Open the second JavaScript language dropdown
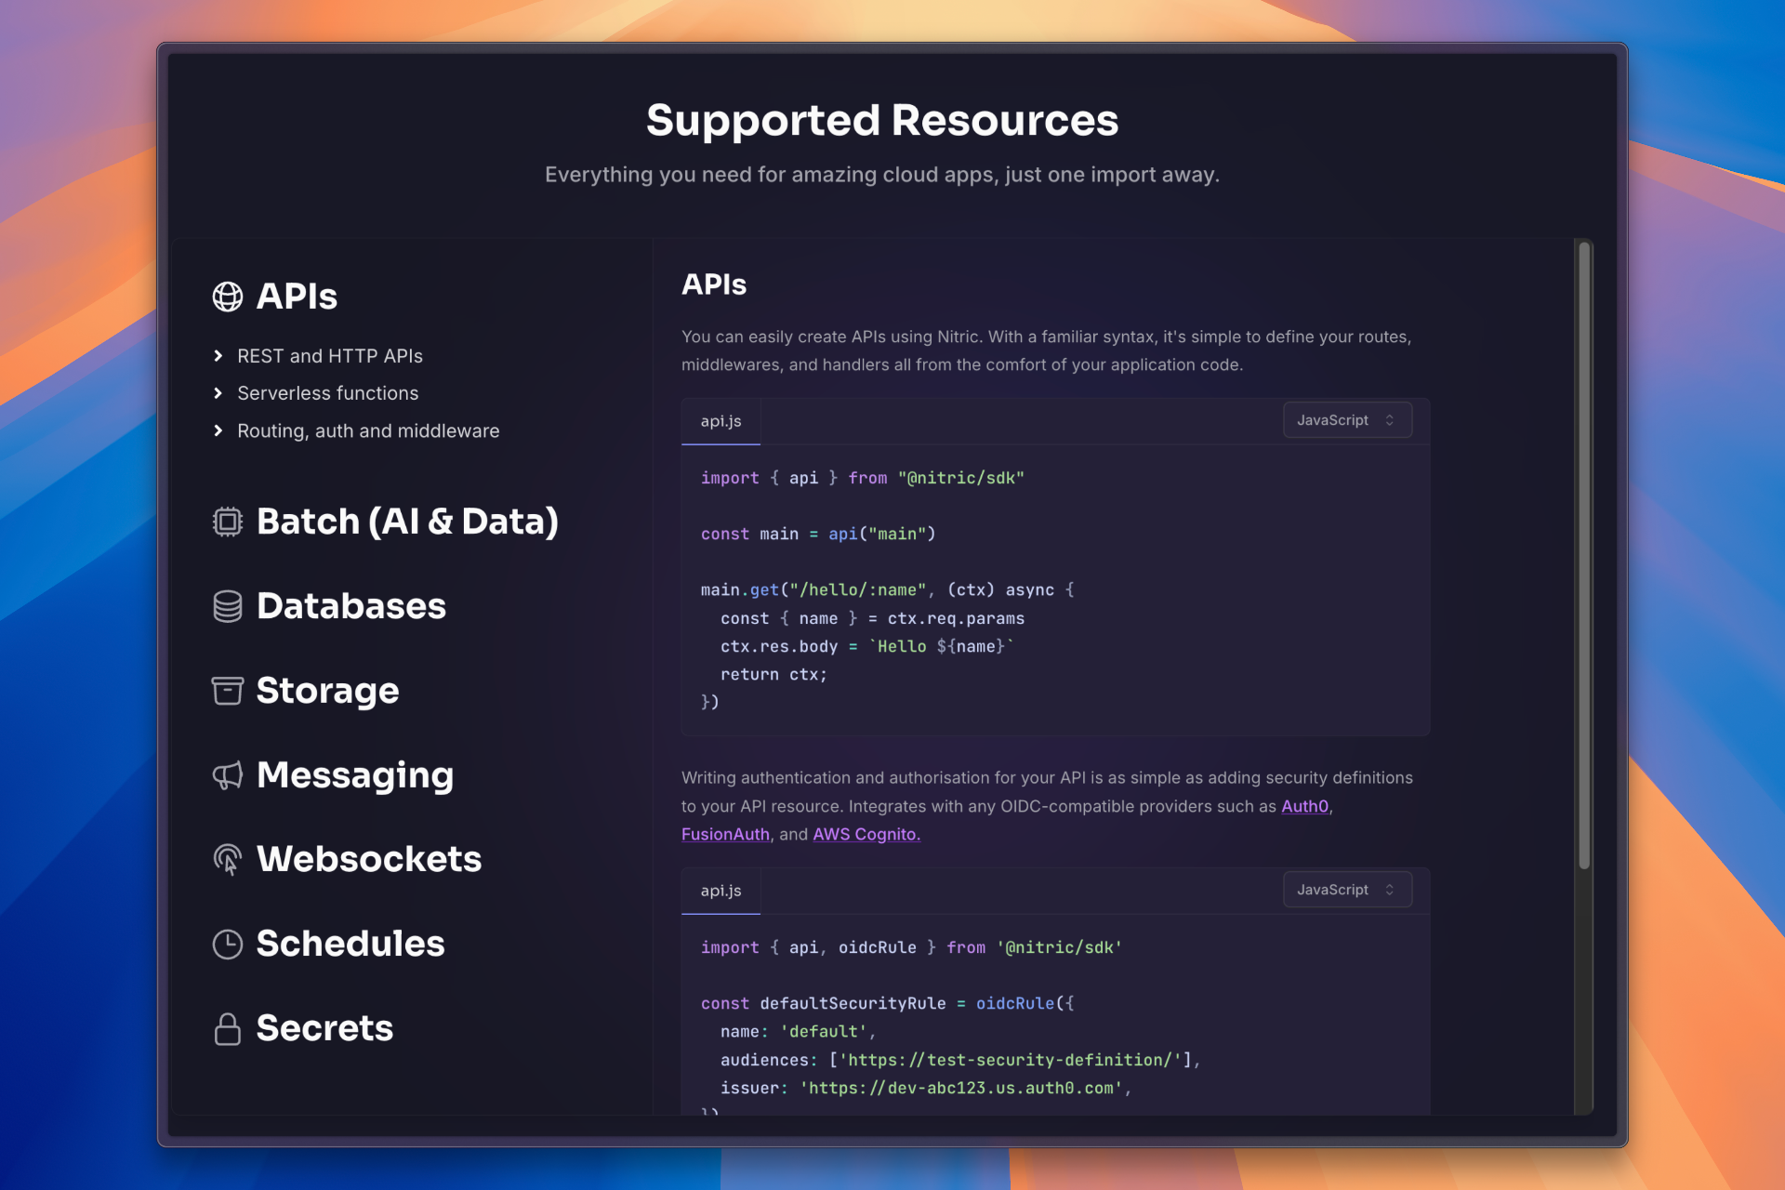The height and width of the screenshot is (1190, 1785). pos(1347,890)
